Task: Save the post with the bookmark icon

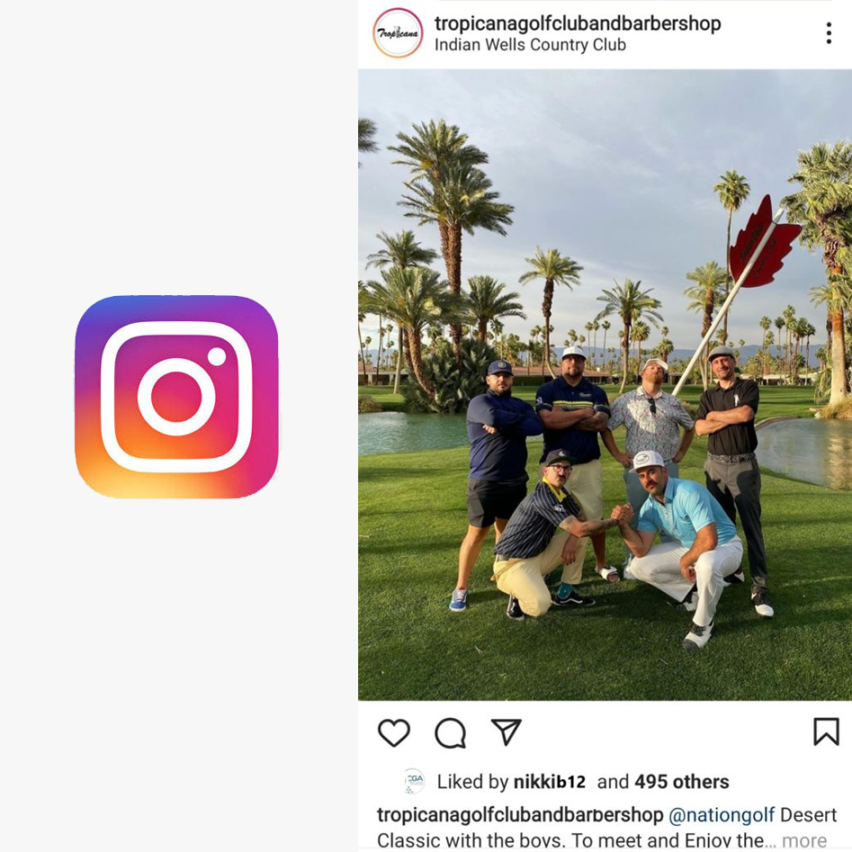Action: pos(826,731)
